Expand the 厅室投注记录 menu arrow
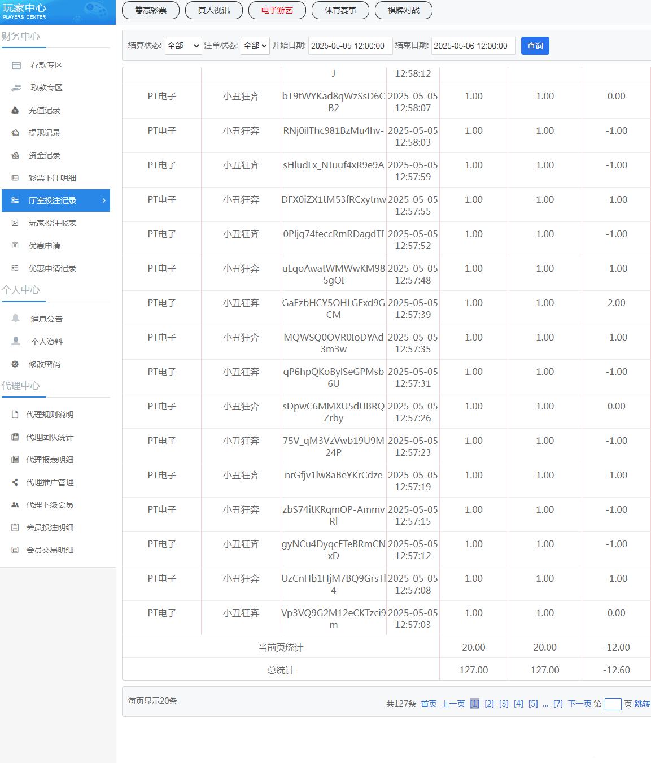Screen dimensions: 651x763 click(104, 200)
